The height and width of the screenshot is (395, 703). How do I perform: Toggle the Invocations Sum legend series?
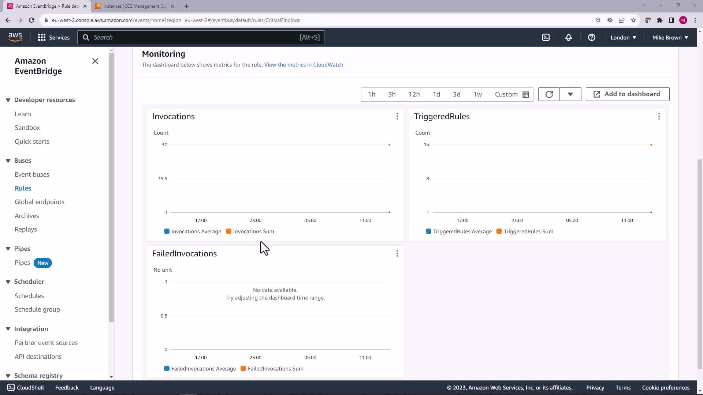[x=250, y=232]
